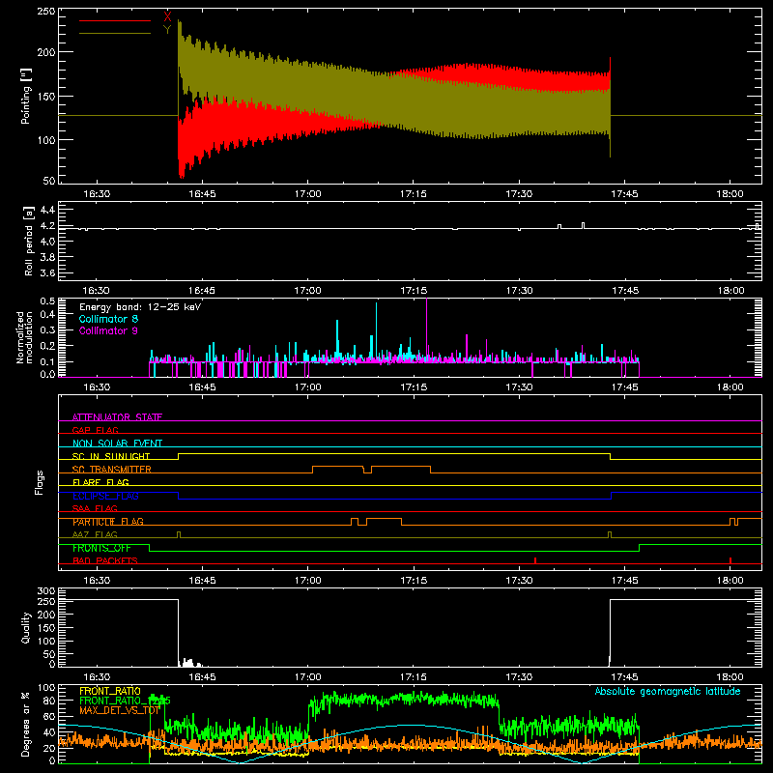Click the 17:45 tick label under Quality plot

(x=624, y=677)
